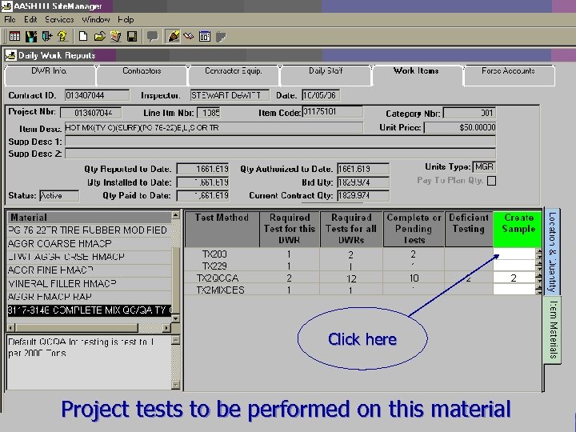Select the vertical Location & Quantity tab
This screenshot has width=576, height=432.
pyautogui.click(x=552, y=252)
